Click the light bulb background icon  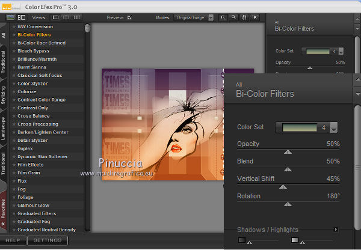tap(255, 17)
